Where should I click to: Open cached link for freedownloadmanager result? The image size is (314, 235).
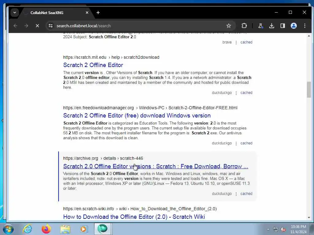pyautogui.click(x=246, y=143)
